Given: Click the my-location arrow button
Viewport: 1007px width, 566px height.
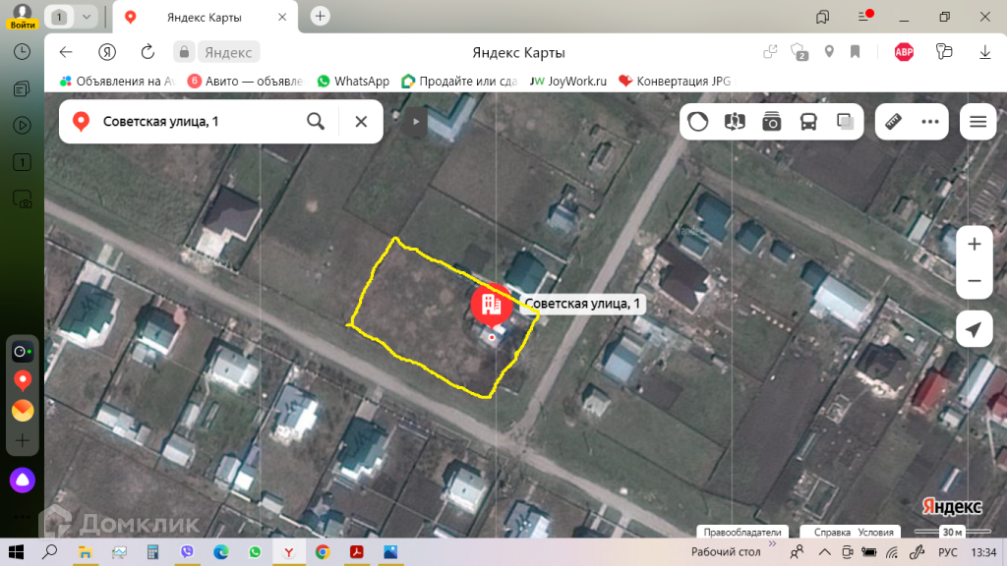Looking at the screenshot, I should [975, 329].
